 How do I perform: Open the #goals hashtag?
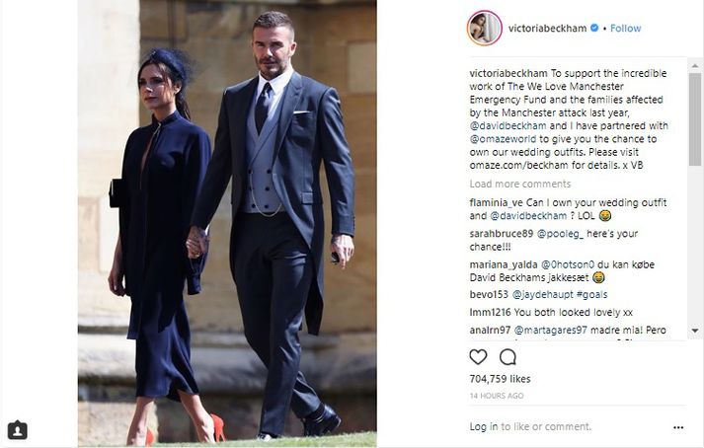(591, 294)
